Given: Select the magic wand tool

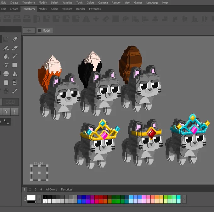Looking at the screenshot, I should pos(15,57).
